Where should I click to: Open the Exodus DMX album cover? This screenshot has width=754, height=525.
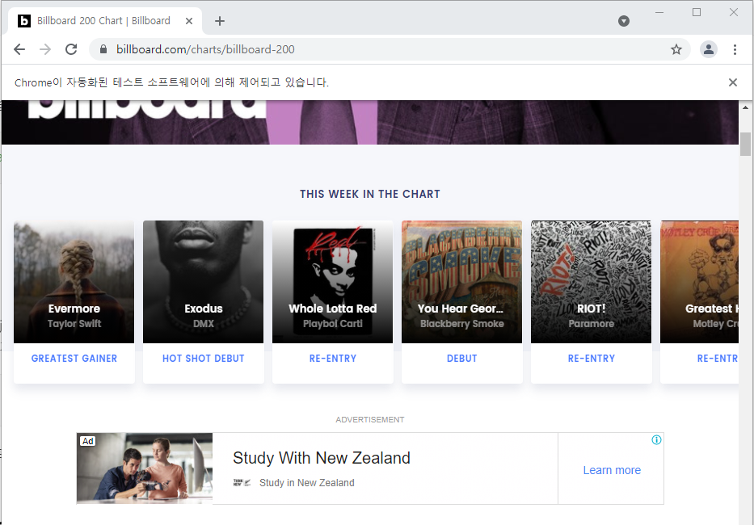(204, 282)
